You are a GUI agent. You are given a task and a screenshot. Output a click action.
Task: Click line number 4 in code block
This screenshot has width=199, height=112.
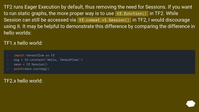click(7, 69)
